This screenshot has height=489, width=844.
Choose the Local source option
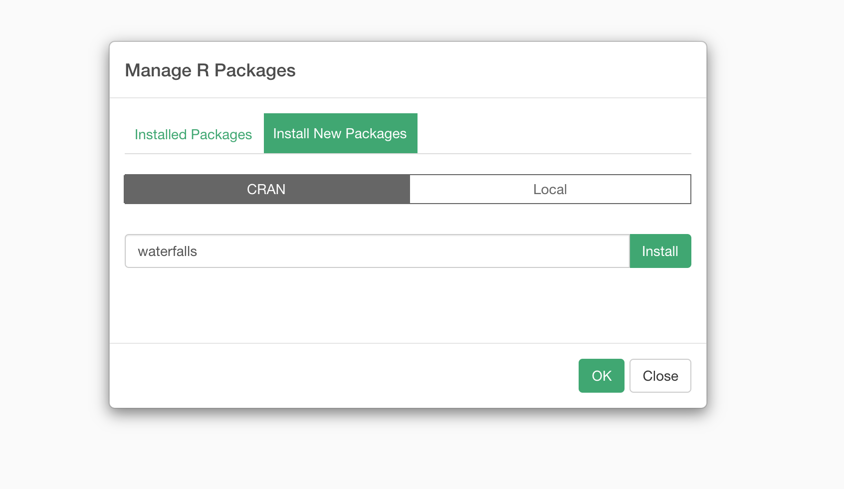pos(550,189)
